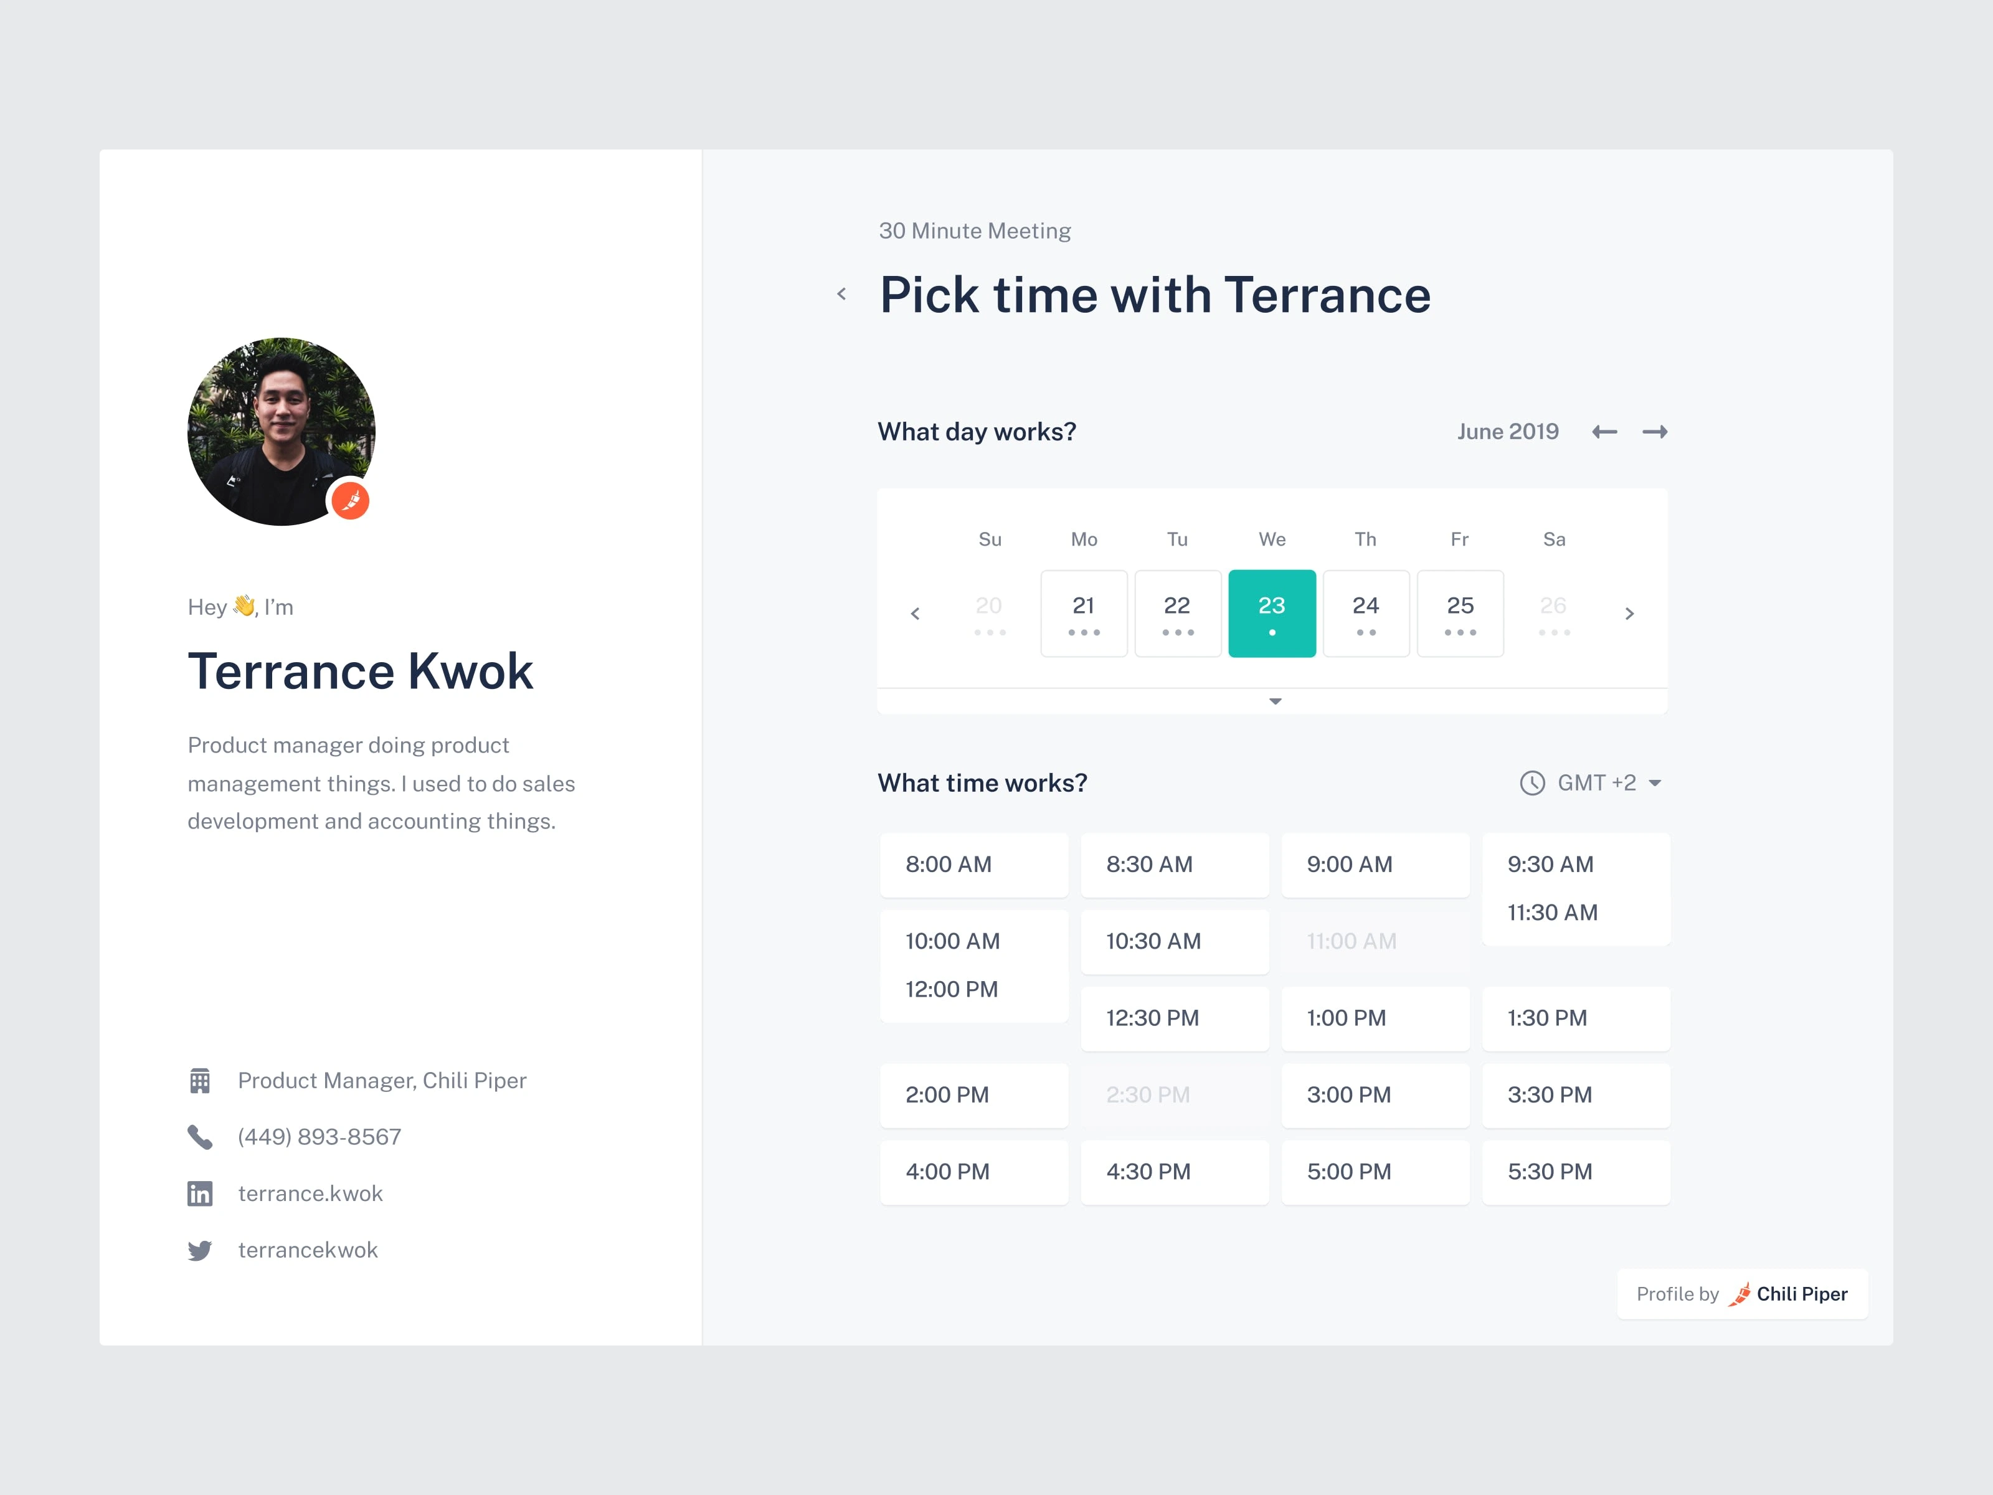Click the unavailable 2:30 PM slot

(x=1175, y=1096)
